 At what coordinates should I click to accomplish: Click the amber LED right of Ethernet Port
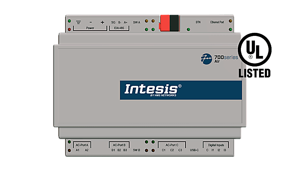click(230, 21)
